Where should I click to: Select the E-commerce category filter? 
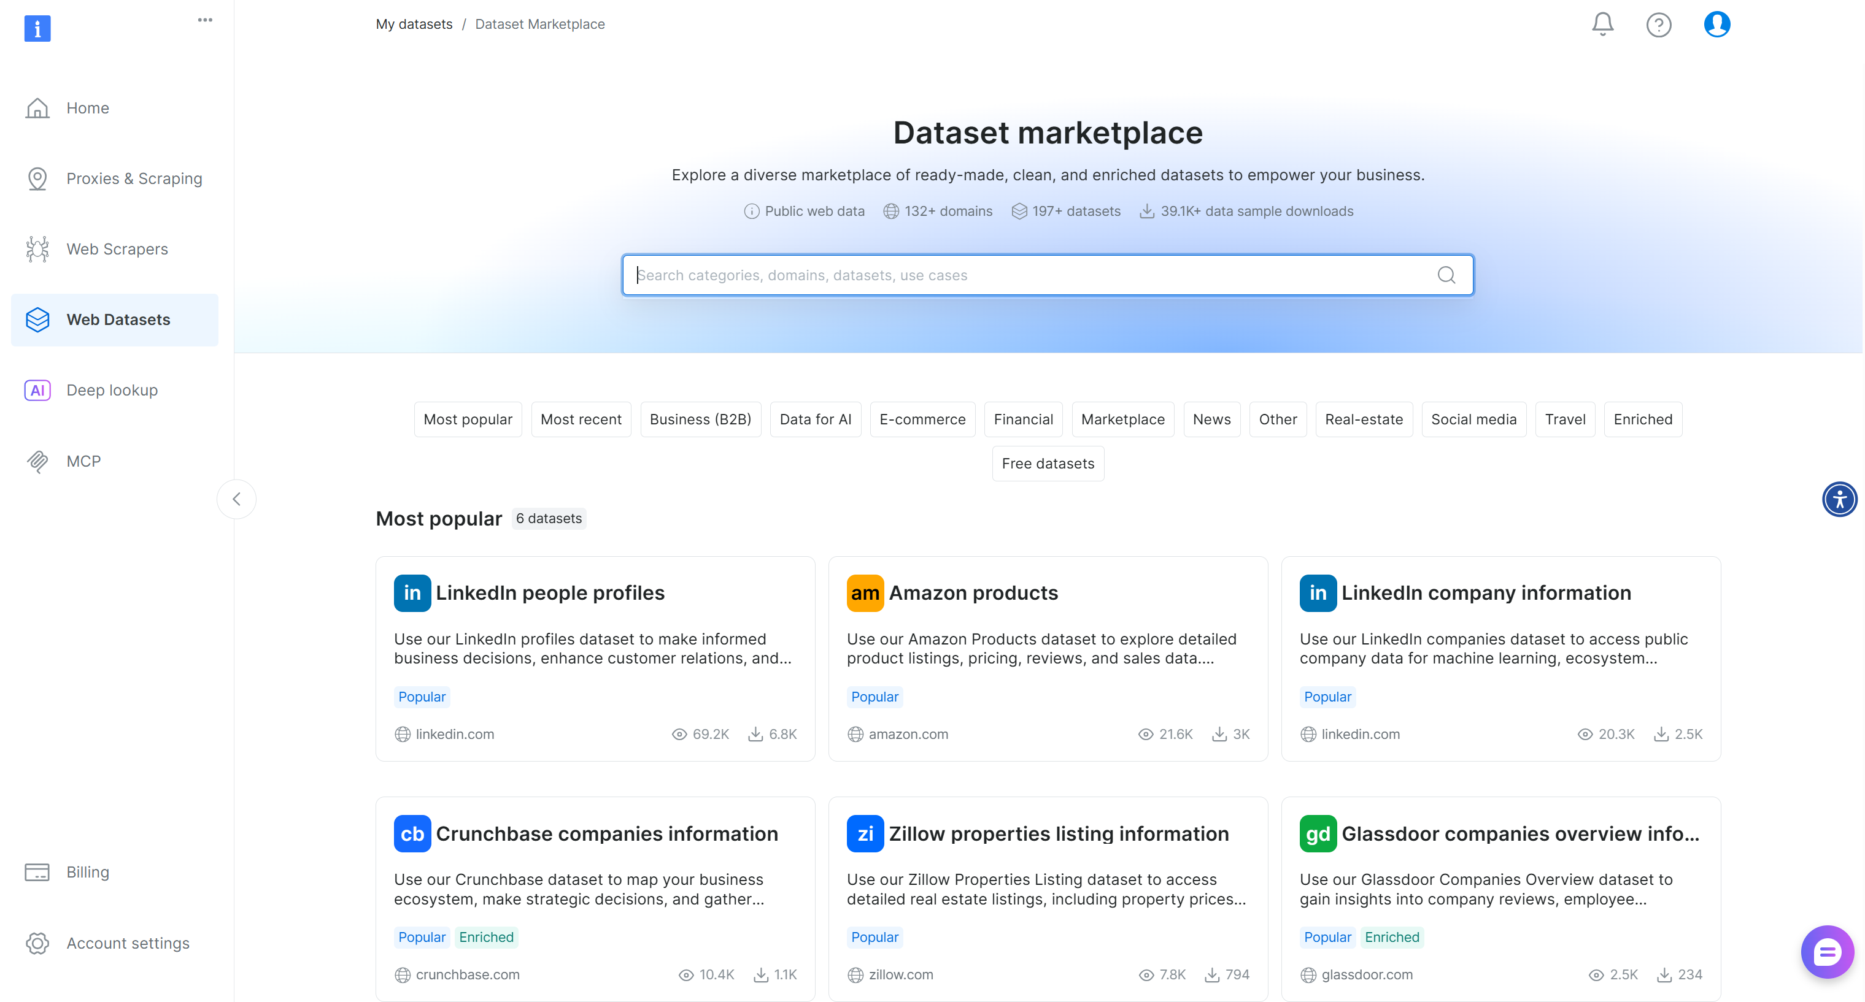click(922, 419)
